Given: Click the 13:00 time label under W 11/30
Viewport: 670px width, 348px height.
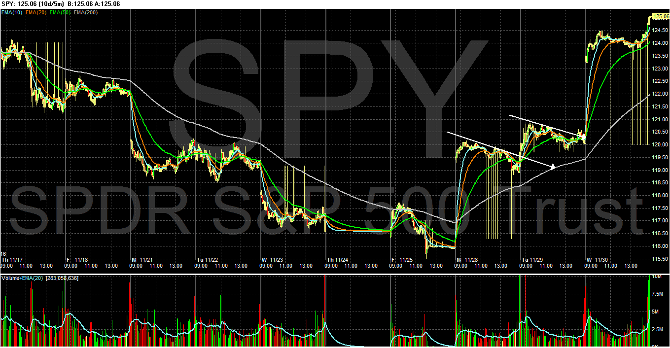Looking at the screenshot, I should click(631, 266).
